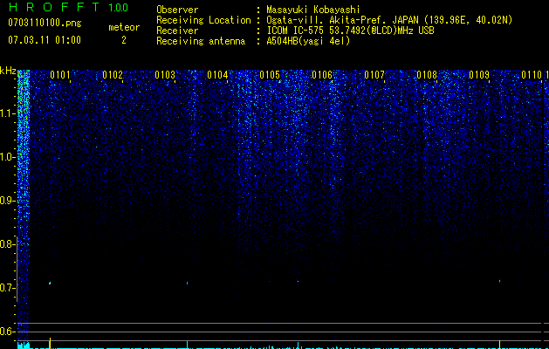Viewport: 549px width, 349px height.
Task: Click the 0106 time marker
Action: tap(322, 75)
